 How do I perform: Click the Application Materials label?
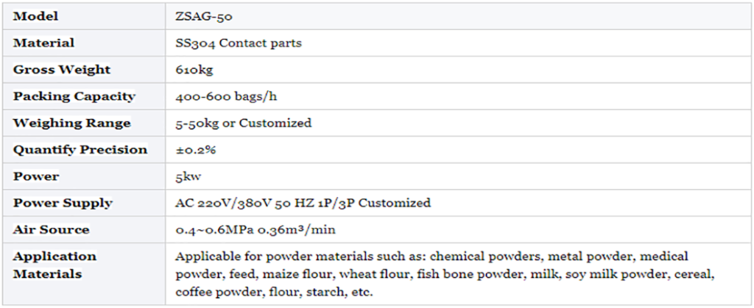pyautogui.click(x=54, y=265)
